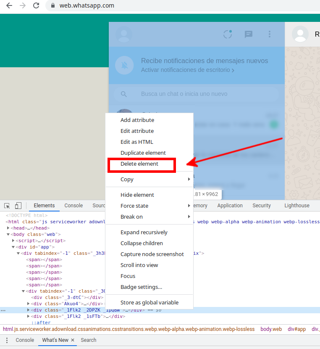Click Activar notificaciones de escritorio link

coord(187,70)
